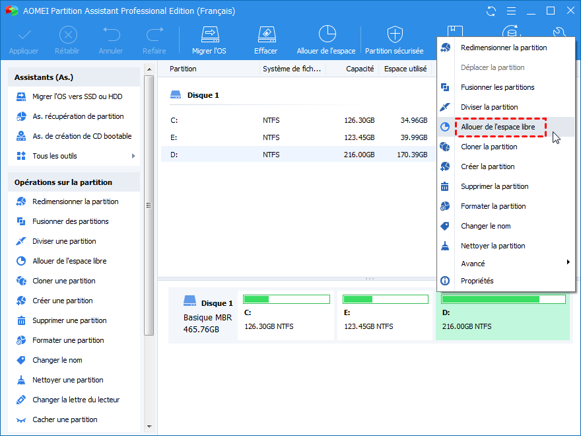Choose Créer la partition in context menu
This screenshot has height=436, width=581.
click(506, 167)
